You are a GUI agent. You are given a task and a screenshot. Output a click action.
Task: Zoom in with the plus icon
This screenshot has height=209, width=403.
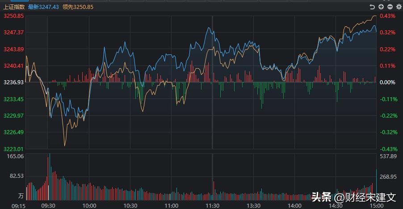tap(381, 7)
